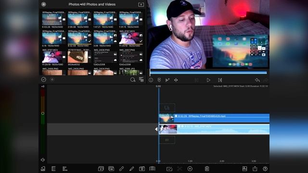This screenshot has width=308, height=173.
Task: Undo the last edit
Action: click(x=257, y=80)
